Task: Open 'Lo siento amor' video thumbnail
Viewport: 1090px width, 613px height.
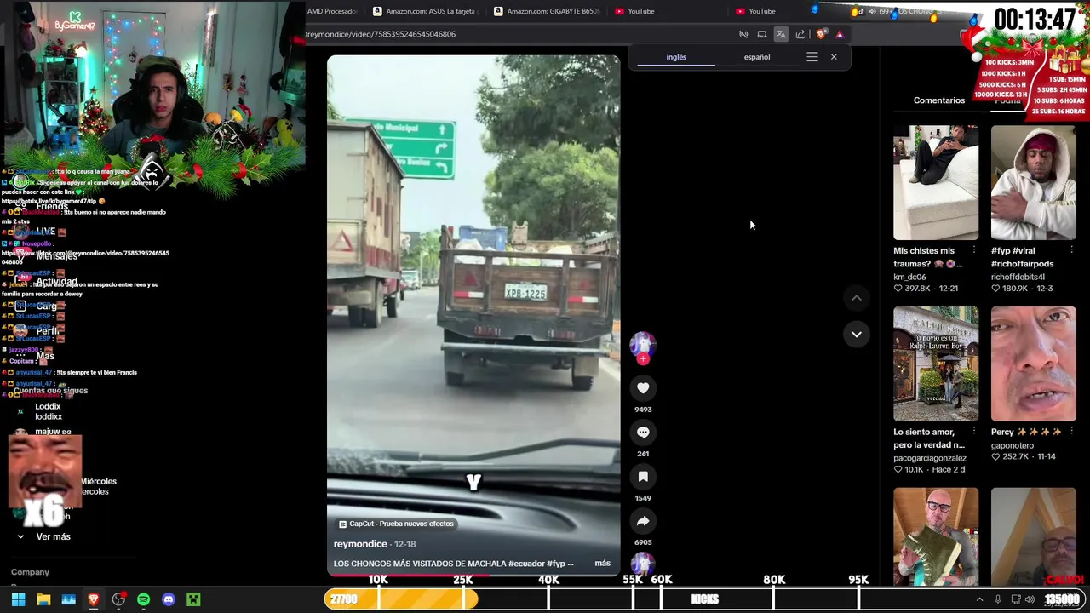Action: click(x=936, y=364)
